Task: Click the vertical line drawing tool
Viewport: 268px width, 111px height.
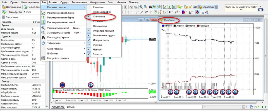Action: (x=128, y=12)
